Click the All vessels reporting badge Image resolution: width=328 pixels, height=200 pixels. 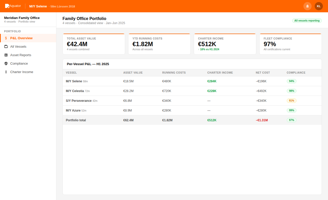pos(307,21)
